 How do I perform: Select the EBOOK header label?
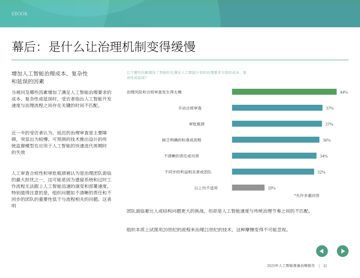point(20,14)
